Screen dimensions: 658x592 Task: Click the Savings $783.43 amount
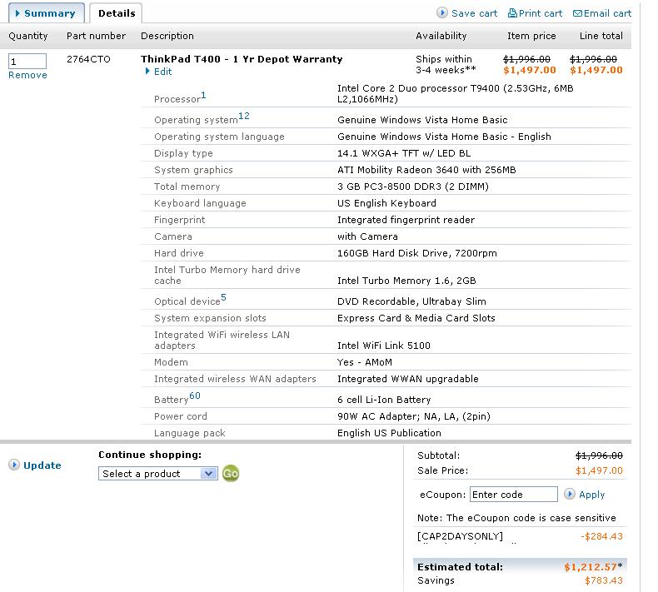click(604, 580)
